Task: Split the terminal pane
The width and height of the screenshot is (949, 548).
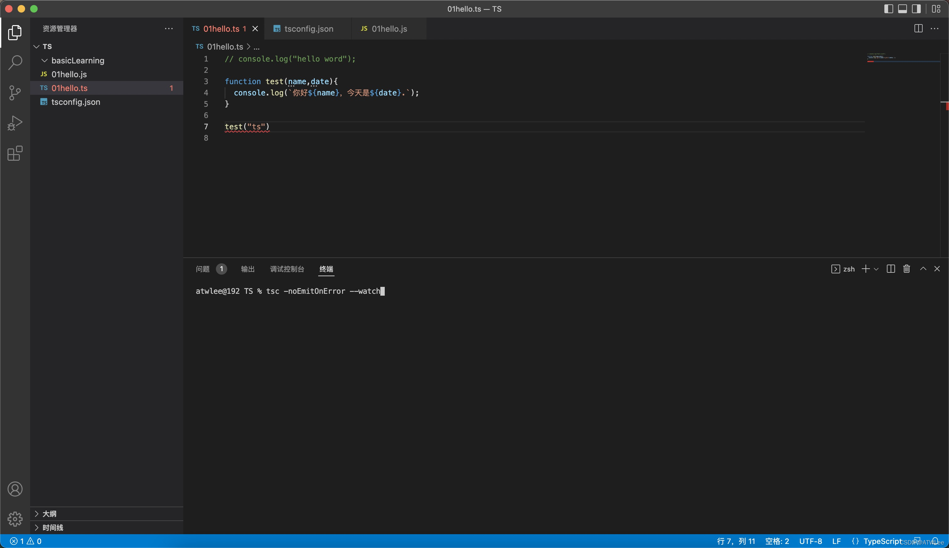Action: 891,269
